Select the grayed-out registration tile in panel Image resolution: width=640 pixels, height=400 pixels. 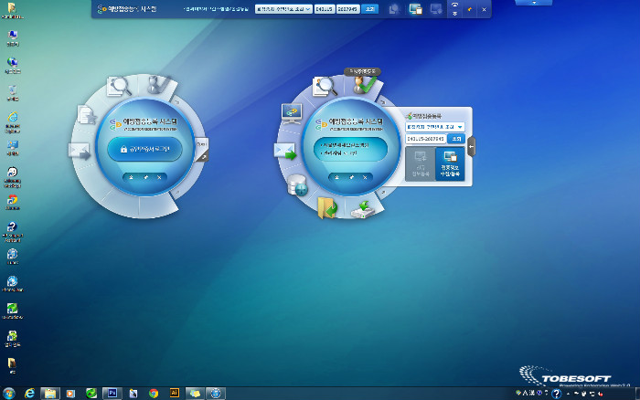(420, 164)
